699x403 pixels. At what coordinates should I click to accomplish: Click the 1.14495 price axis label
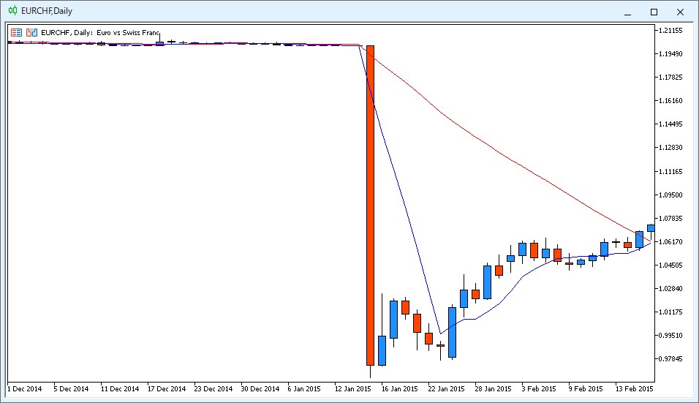(x=671, y=124)
